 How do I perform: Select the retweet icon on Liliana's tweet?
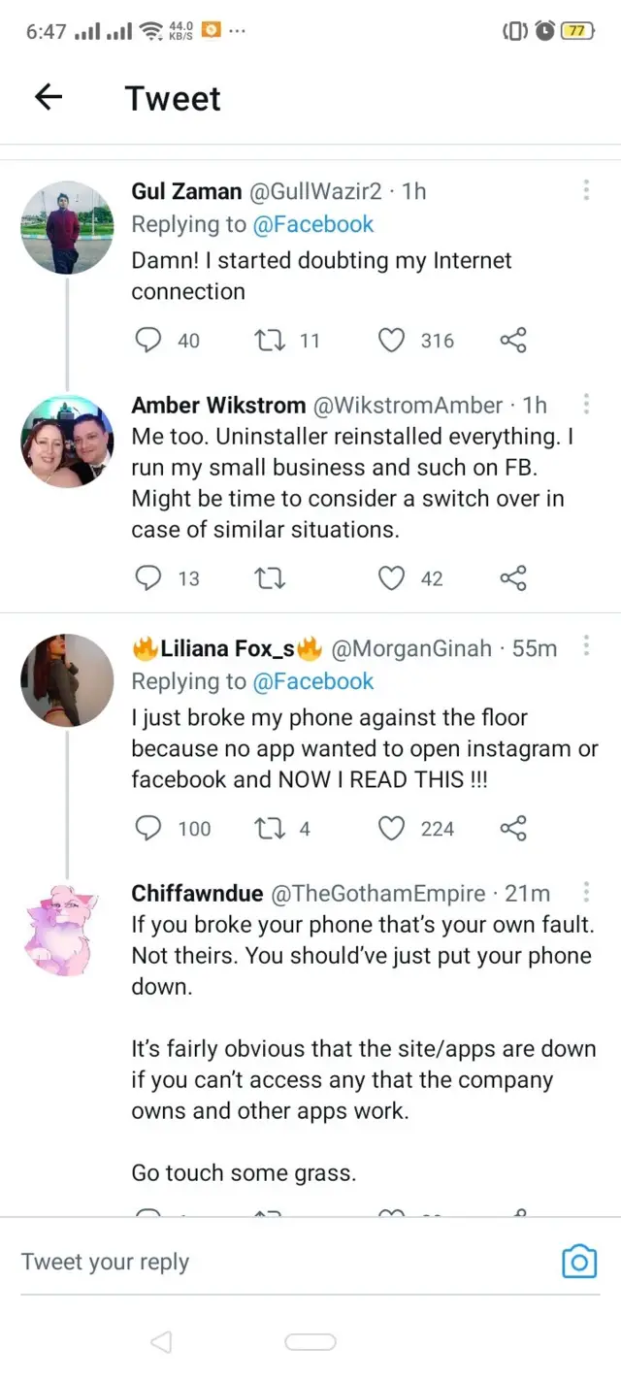271,829
